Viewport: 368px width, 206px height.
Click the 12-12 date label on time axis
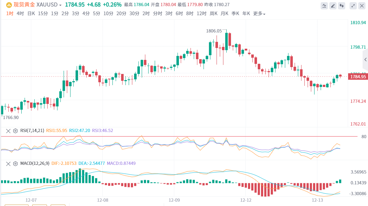pos(246,200)
